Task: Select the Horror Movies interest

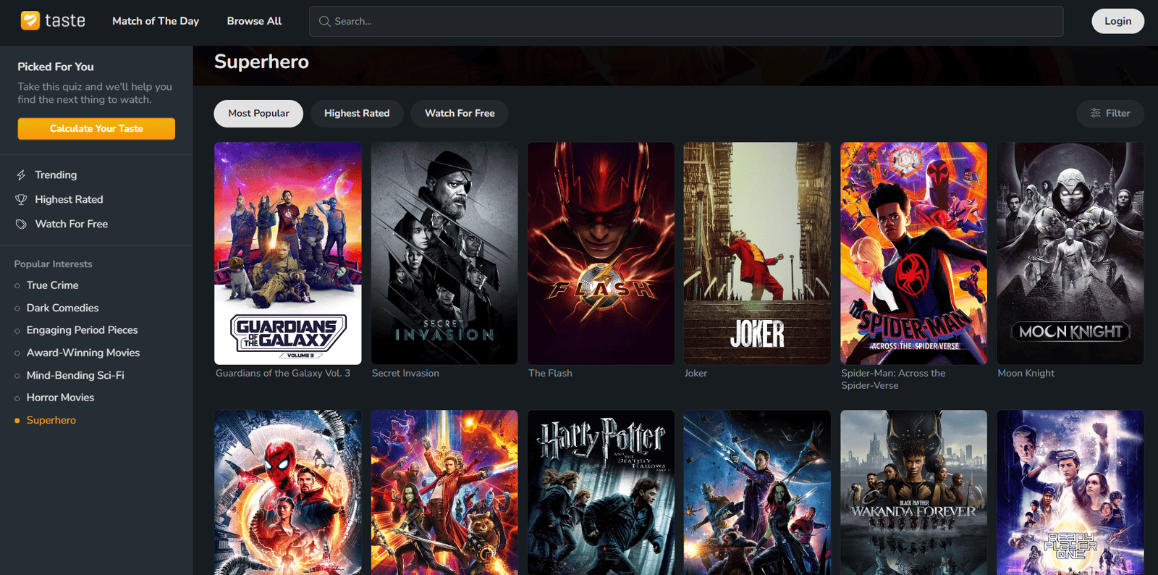Action: tap(60, 398)
